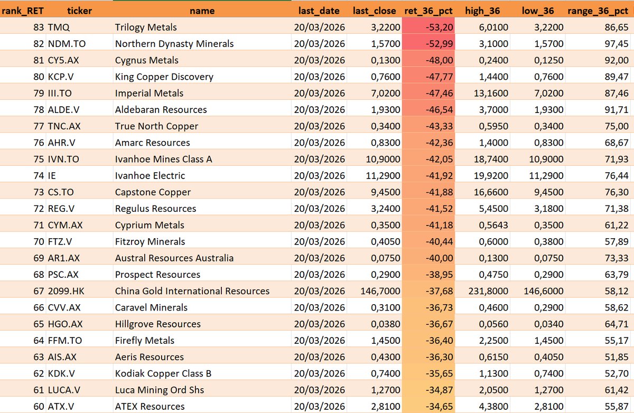Select Kodiak Copper Class B cell
The width and height of the screenshot is (634, 413).
(x=202, y=373)
